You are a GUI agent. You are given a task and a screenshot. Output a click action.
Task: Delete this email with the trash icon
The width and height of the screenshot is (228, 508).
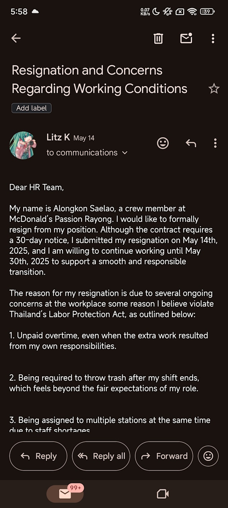(x=158, y=39)
